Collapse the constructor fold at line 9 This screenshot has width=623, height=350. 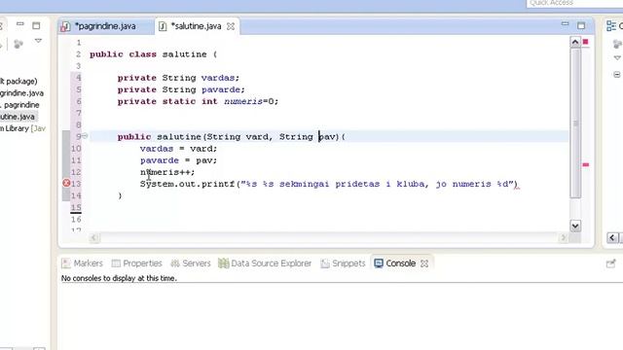pyautogui.click(x=85, y=136)
